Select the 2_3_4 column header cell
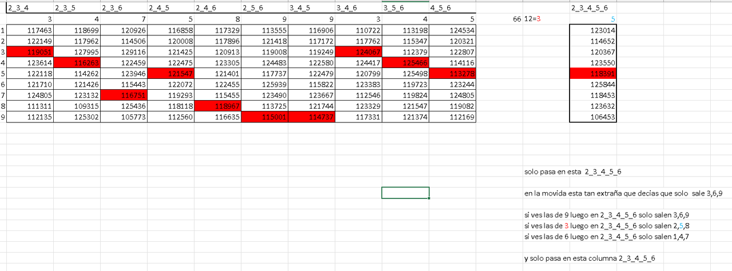 [30, 8]
